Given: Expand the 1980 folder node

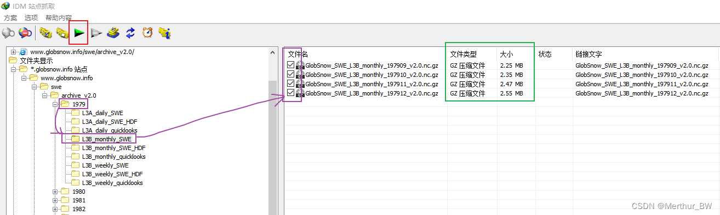Looking at the screenshot, I should 55,192.
